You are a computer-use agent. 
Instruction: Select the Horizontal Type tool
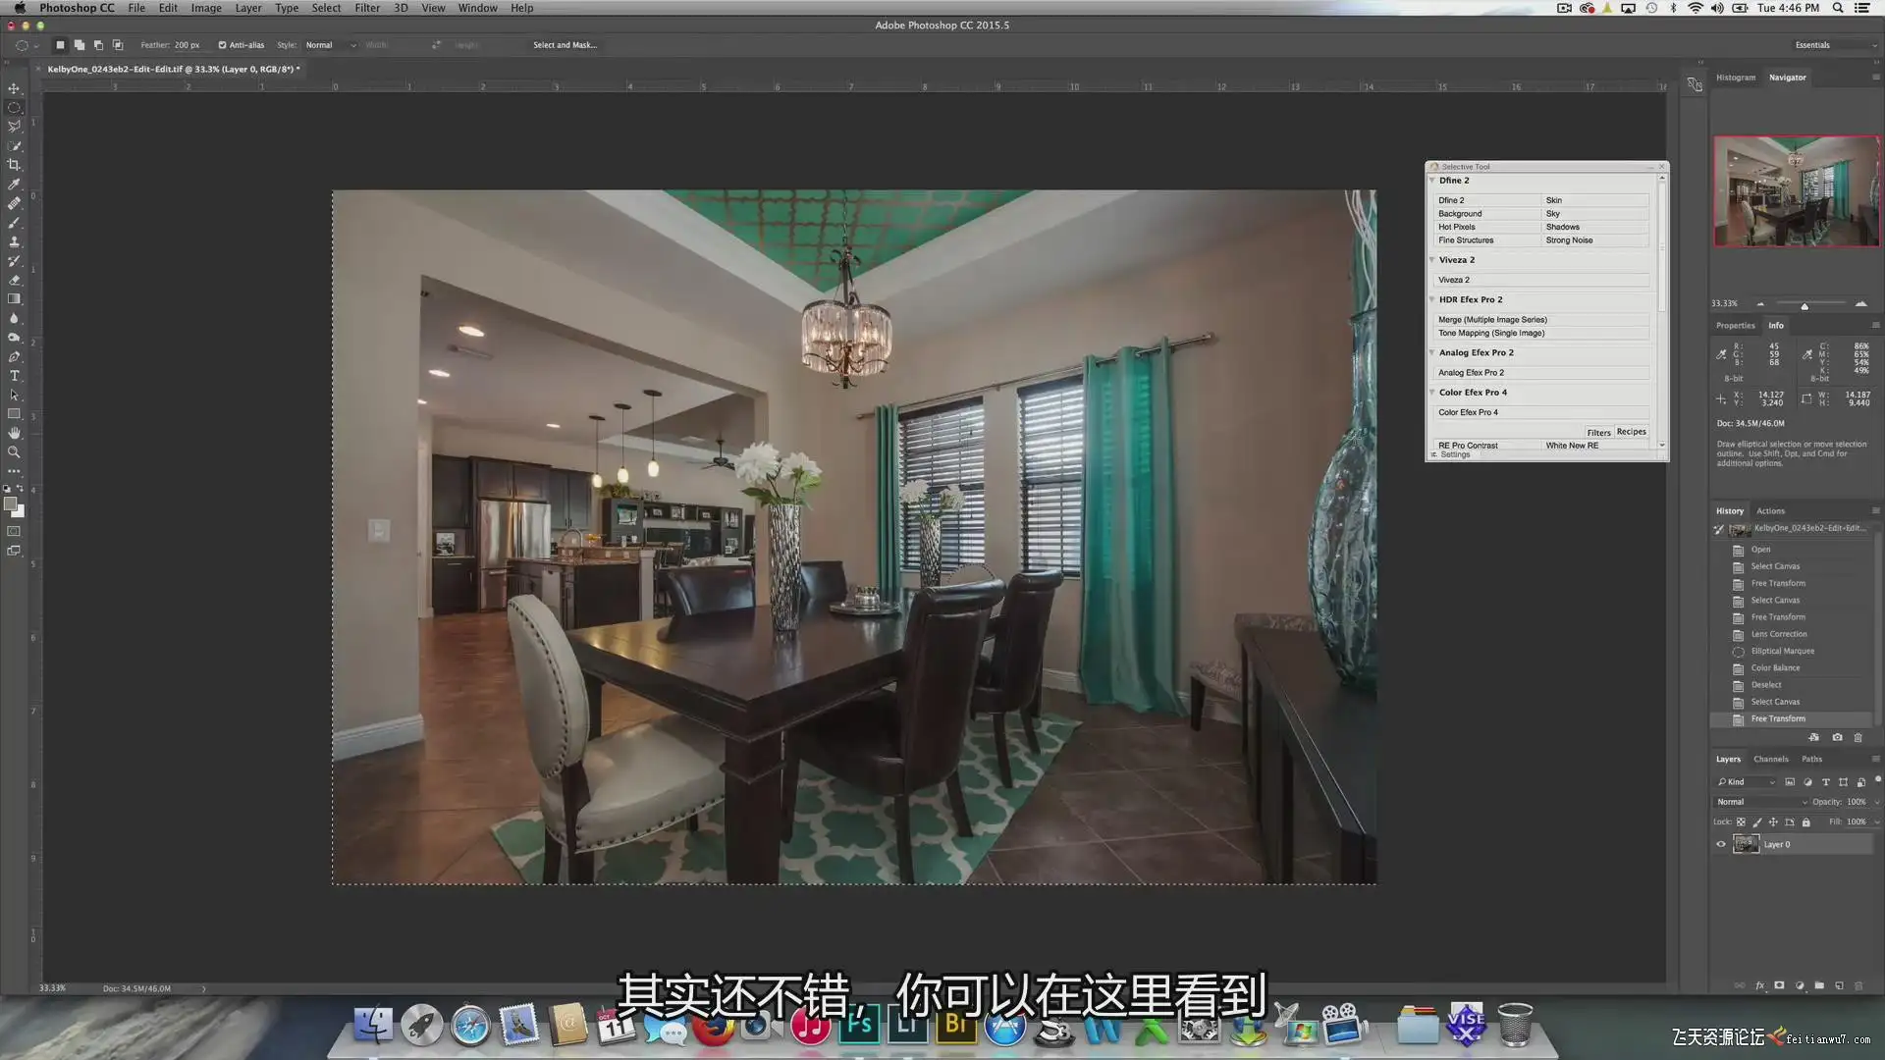click(14, 376)
